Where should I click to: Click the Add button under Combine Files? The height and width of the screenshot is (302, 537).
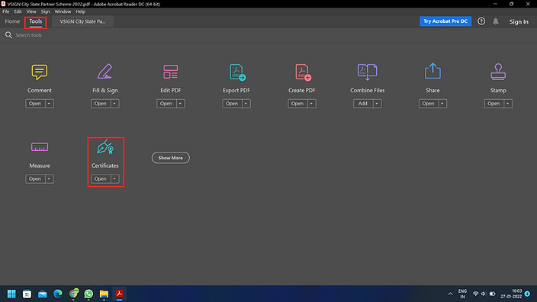pos(363,104)
